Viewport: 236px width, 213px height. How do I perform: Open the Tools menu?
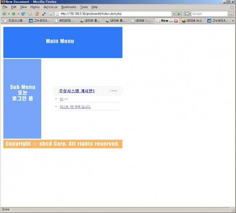[84, 7]
